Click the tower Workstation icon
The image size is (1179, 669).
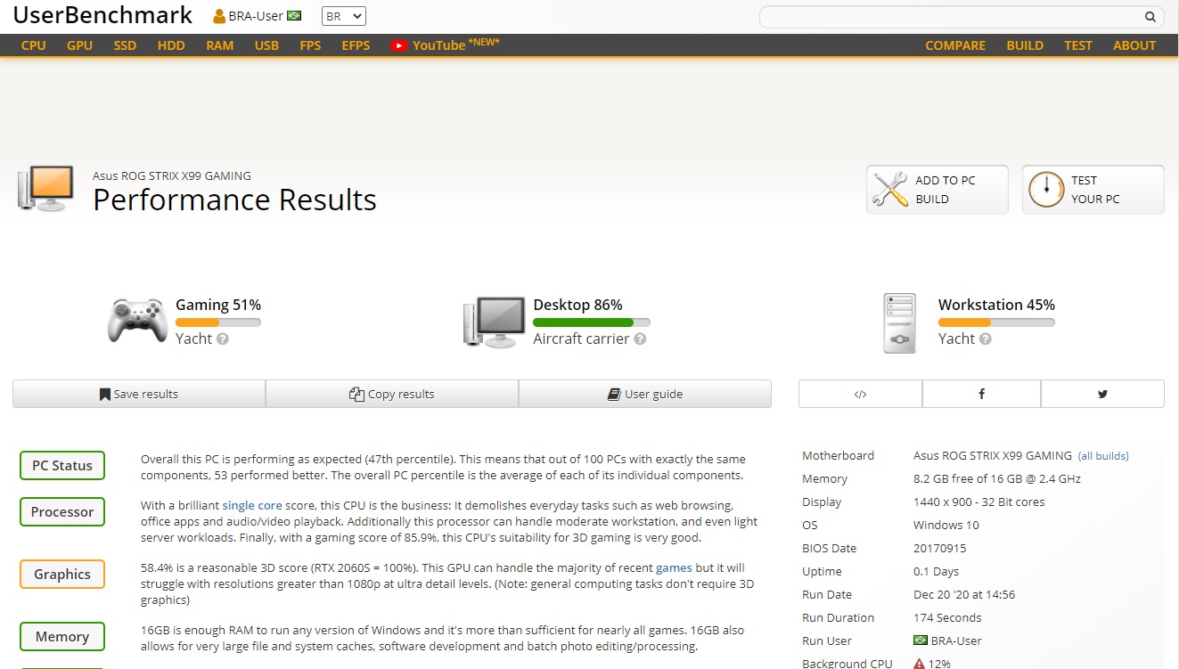click(x=900, y=323)
